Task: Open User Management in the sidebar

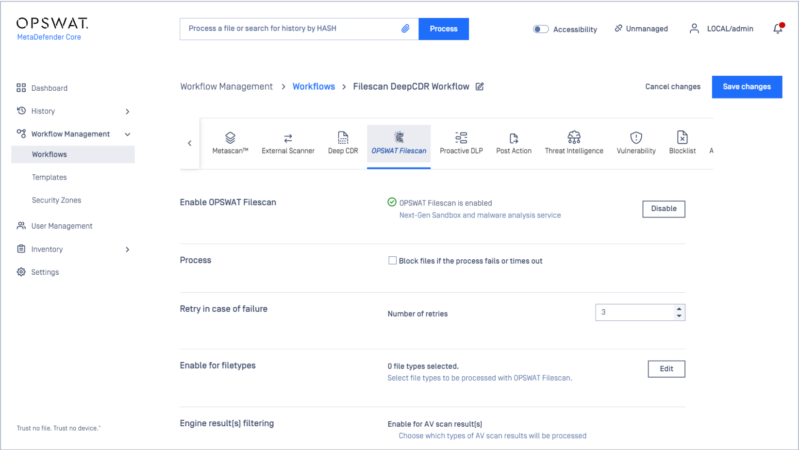Action: [x=62, y=226]
